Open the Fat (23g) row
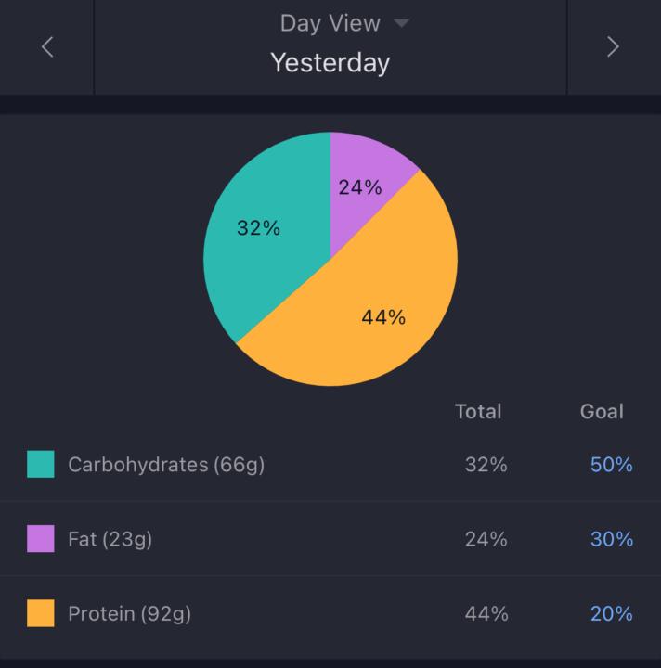 coord(110,539)
